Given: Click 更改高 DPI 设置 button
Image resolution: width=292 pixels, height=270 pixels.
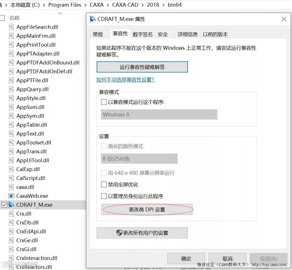Looking at the screenshot, I should click(x=147, y=209).
